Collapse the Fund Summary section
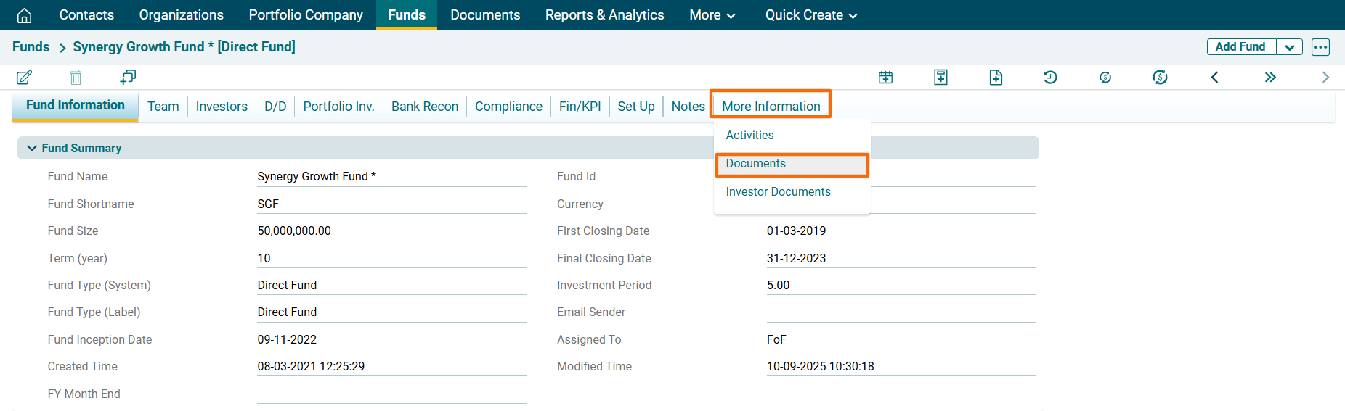 (32, 148)
